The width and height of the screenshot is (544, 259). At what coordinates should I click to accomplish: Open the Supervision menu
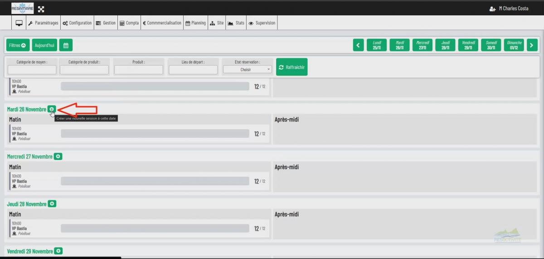[x=262, y=23]
